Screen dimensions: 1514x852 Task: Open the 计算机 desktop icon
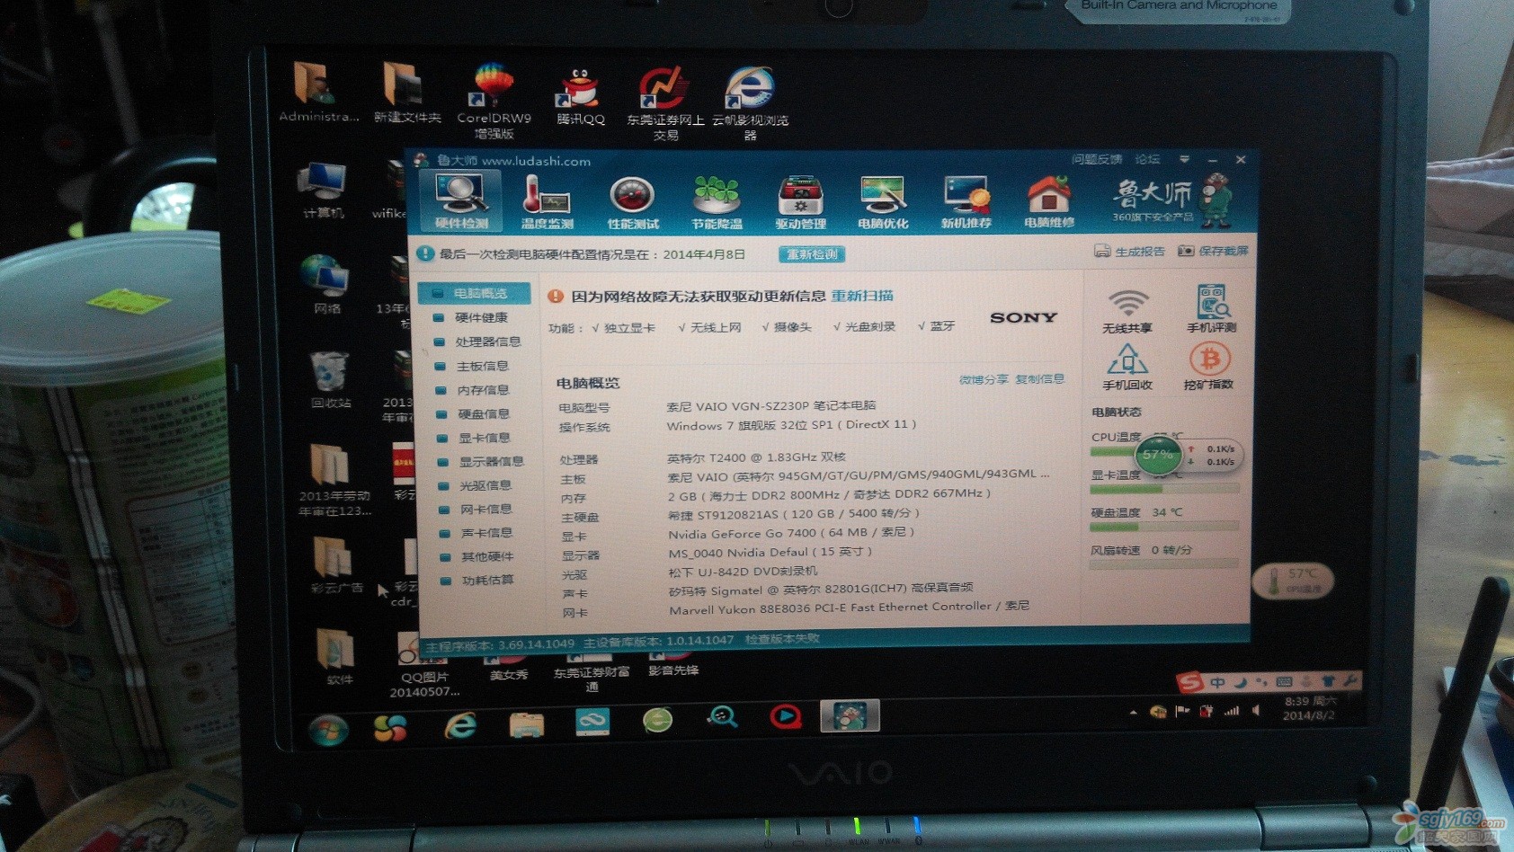pos(322,191)
